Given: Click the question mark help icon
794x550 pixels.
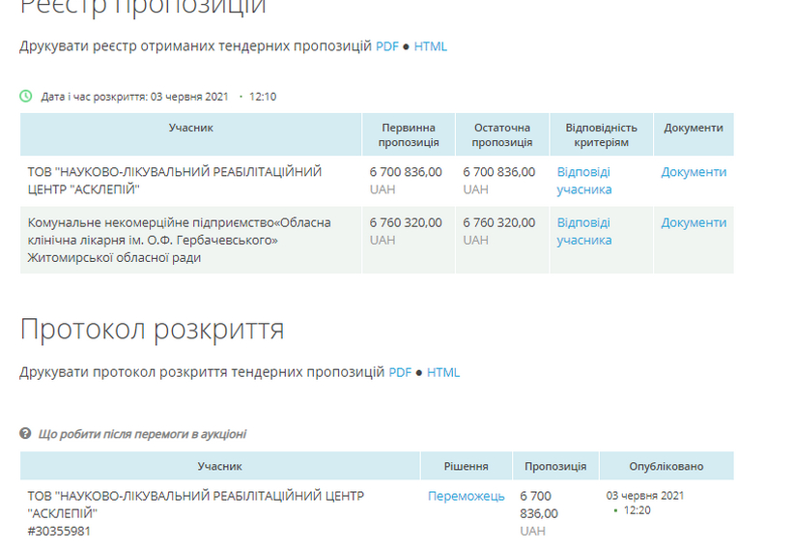Looking at the screenshot, I should coord(26,434).
